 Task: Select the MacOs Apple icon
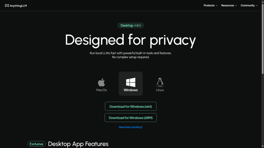click(101, 82)
